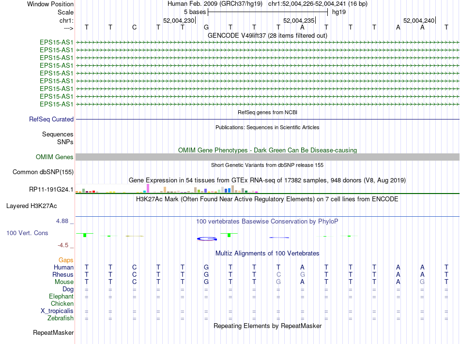Open the RefSeq Curated track label
This screenshot has height=344, width=460.
(x=51, y=119)
